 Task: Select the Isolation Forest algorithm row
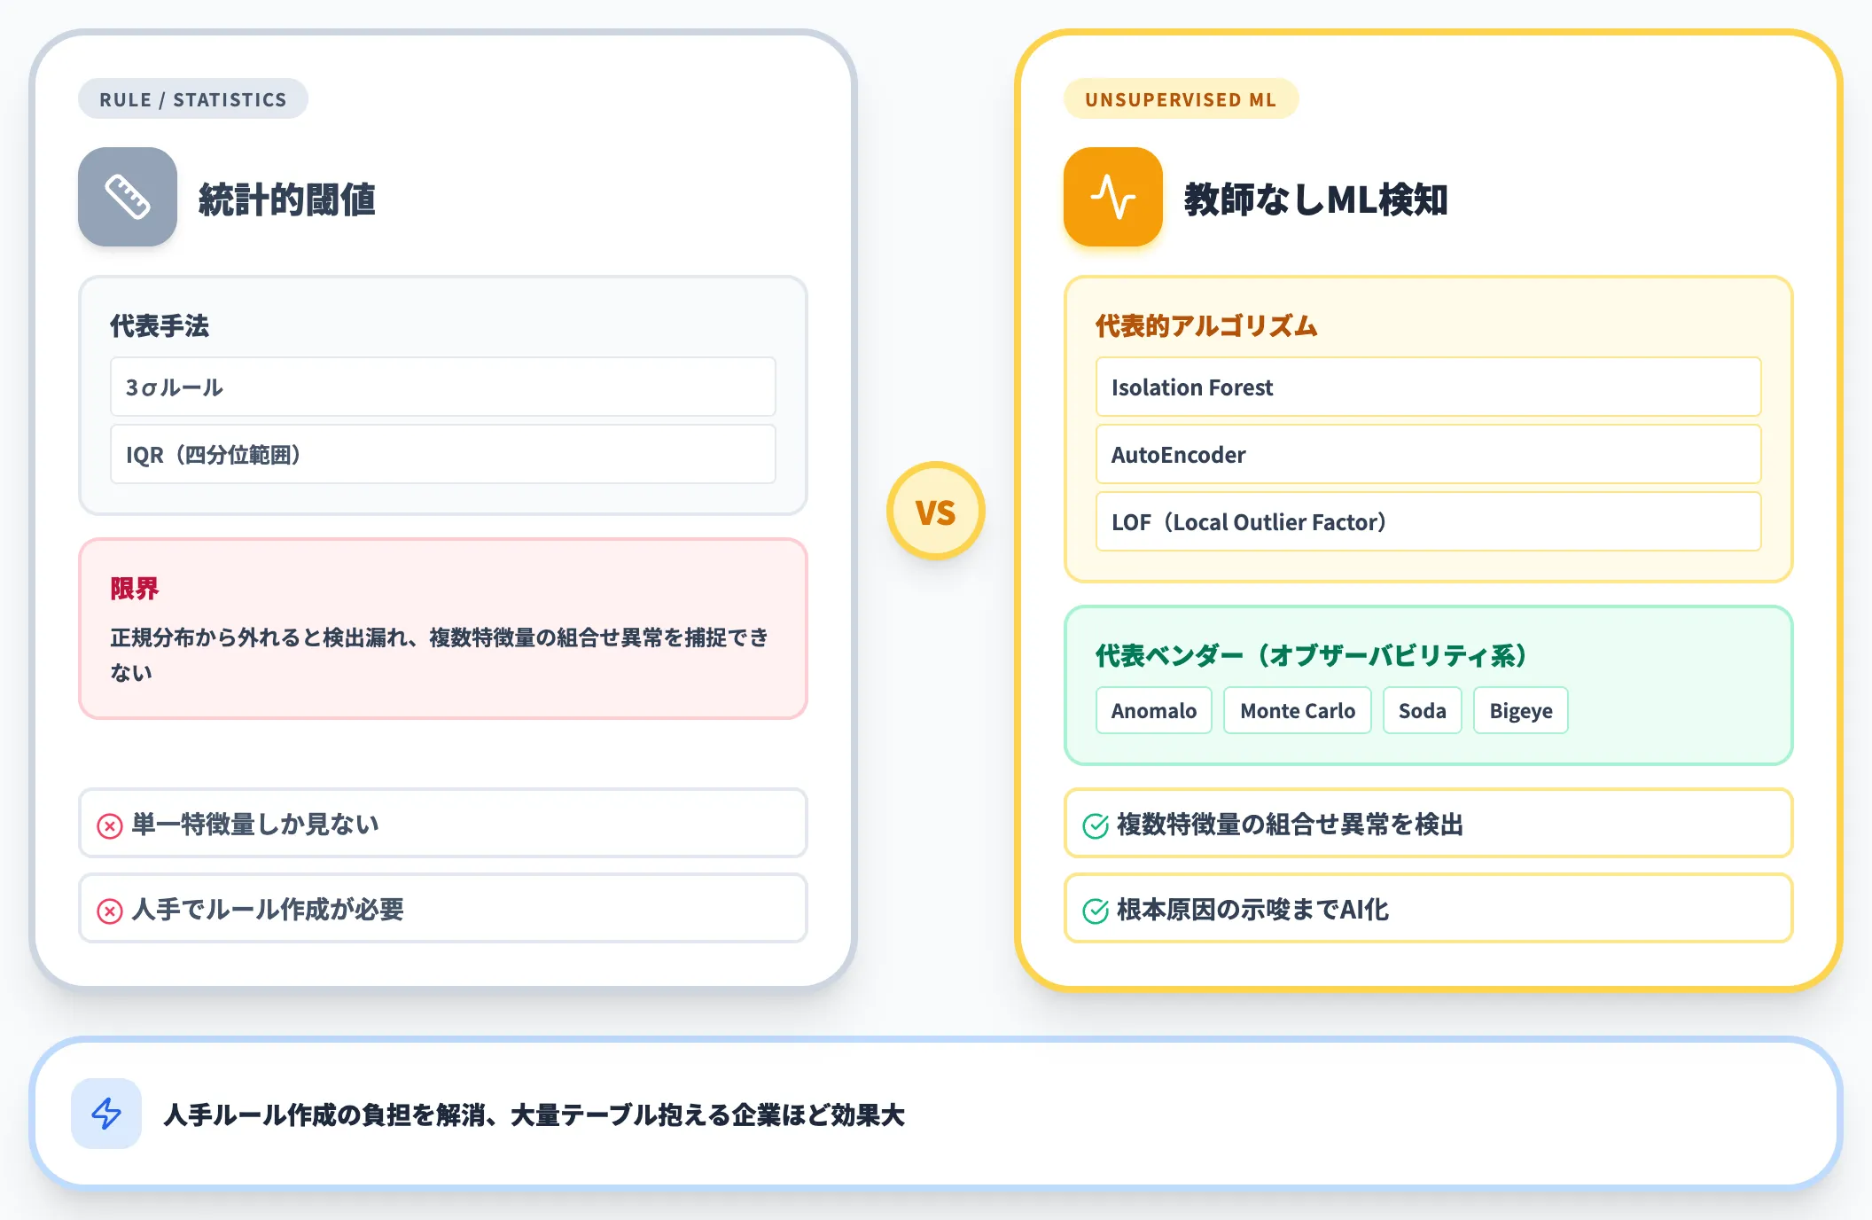pyautogui.click(x=1429, y=387)
